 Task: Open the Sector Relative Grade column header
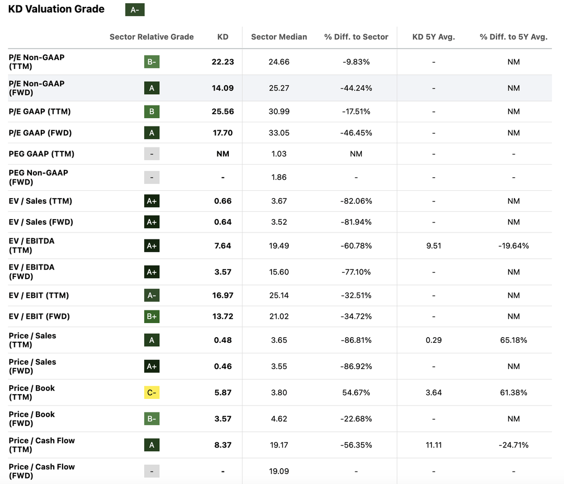coord(151,37)
